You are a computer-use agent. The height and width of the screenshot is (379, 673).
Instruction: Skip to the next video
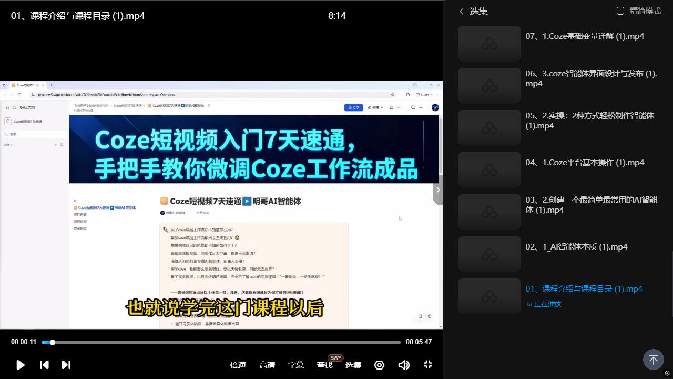pos(66,365)
